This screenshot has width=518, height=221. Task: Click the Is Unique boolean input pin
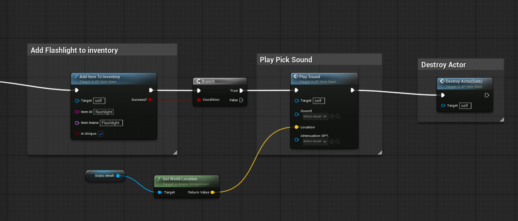pyautogui.click(x=77, y=134)
